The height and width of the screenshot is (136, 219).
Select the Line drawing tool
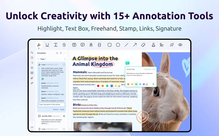pyautogui.click(x=126, y=45)
